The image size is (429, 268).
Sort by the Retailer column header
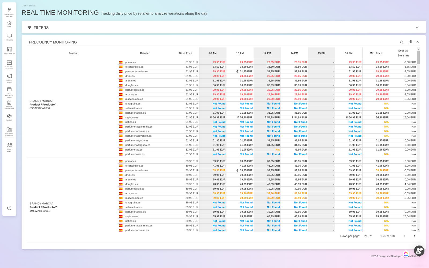(x=145, y=53)
